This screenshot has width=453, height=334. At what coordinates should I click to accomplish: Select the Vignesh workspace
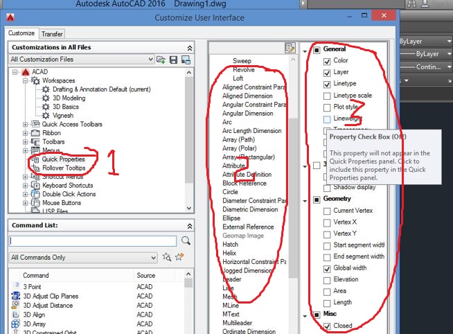[63, 115]
